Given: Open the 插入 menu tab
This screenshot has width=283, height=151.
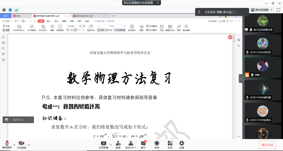Looking at the screenshot, I should [x=48, y=21].
